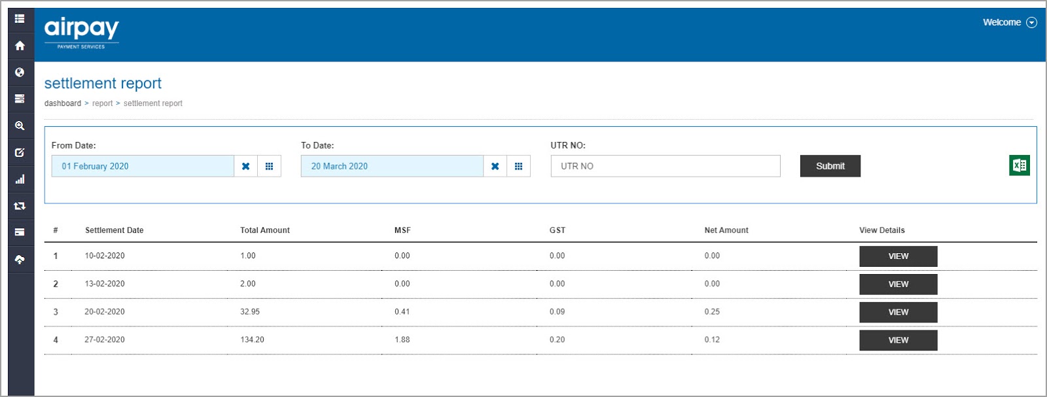The height and width of the screenshot is (397, 1047).
Task: Select GST value 0.09
Action: (558, 312)
